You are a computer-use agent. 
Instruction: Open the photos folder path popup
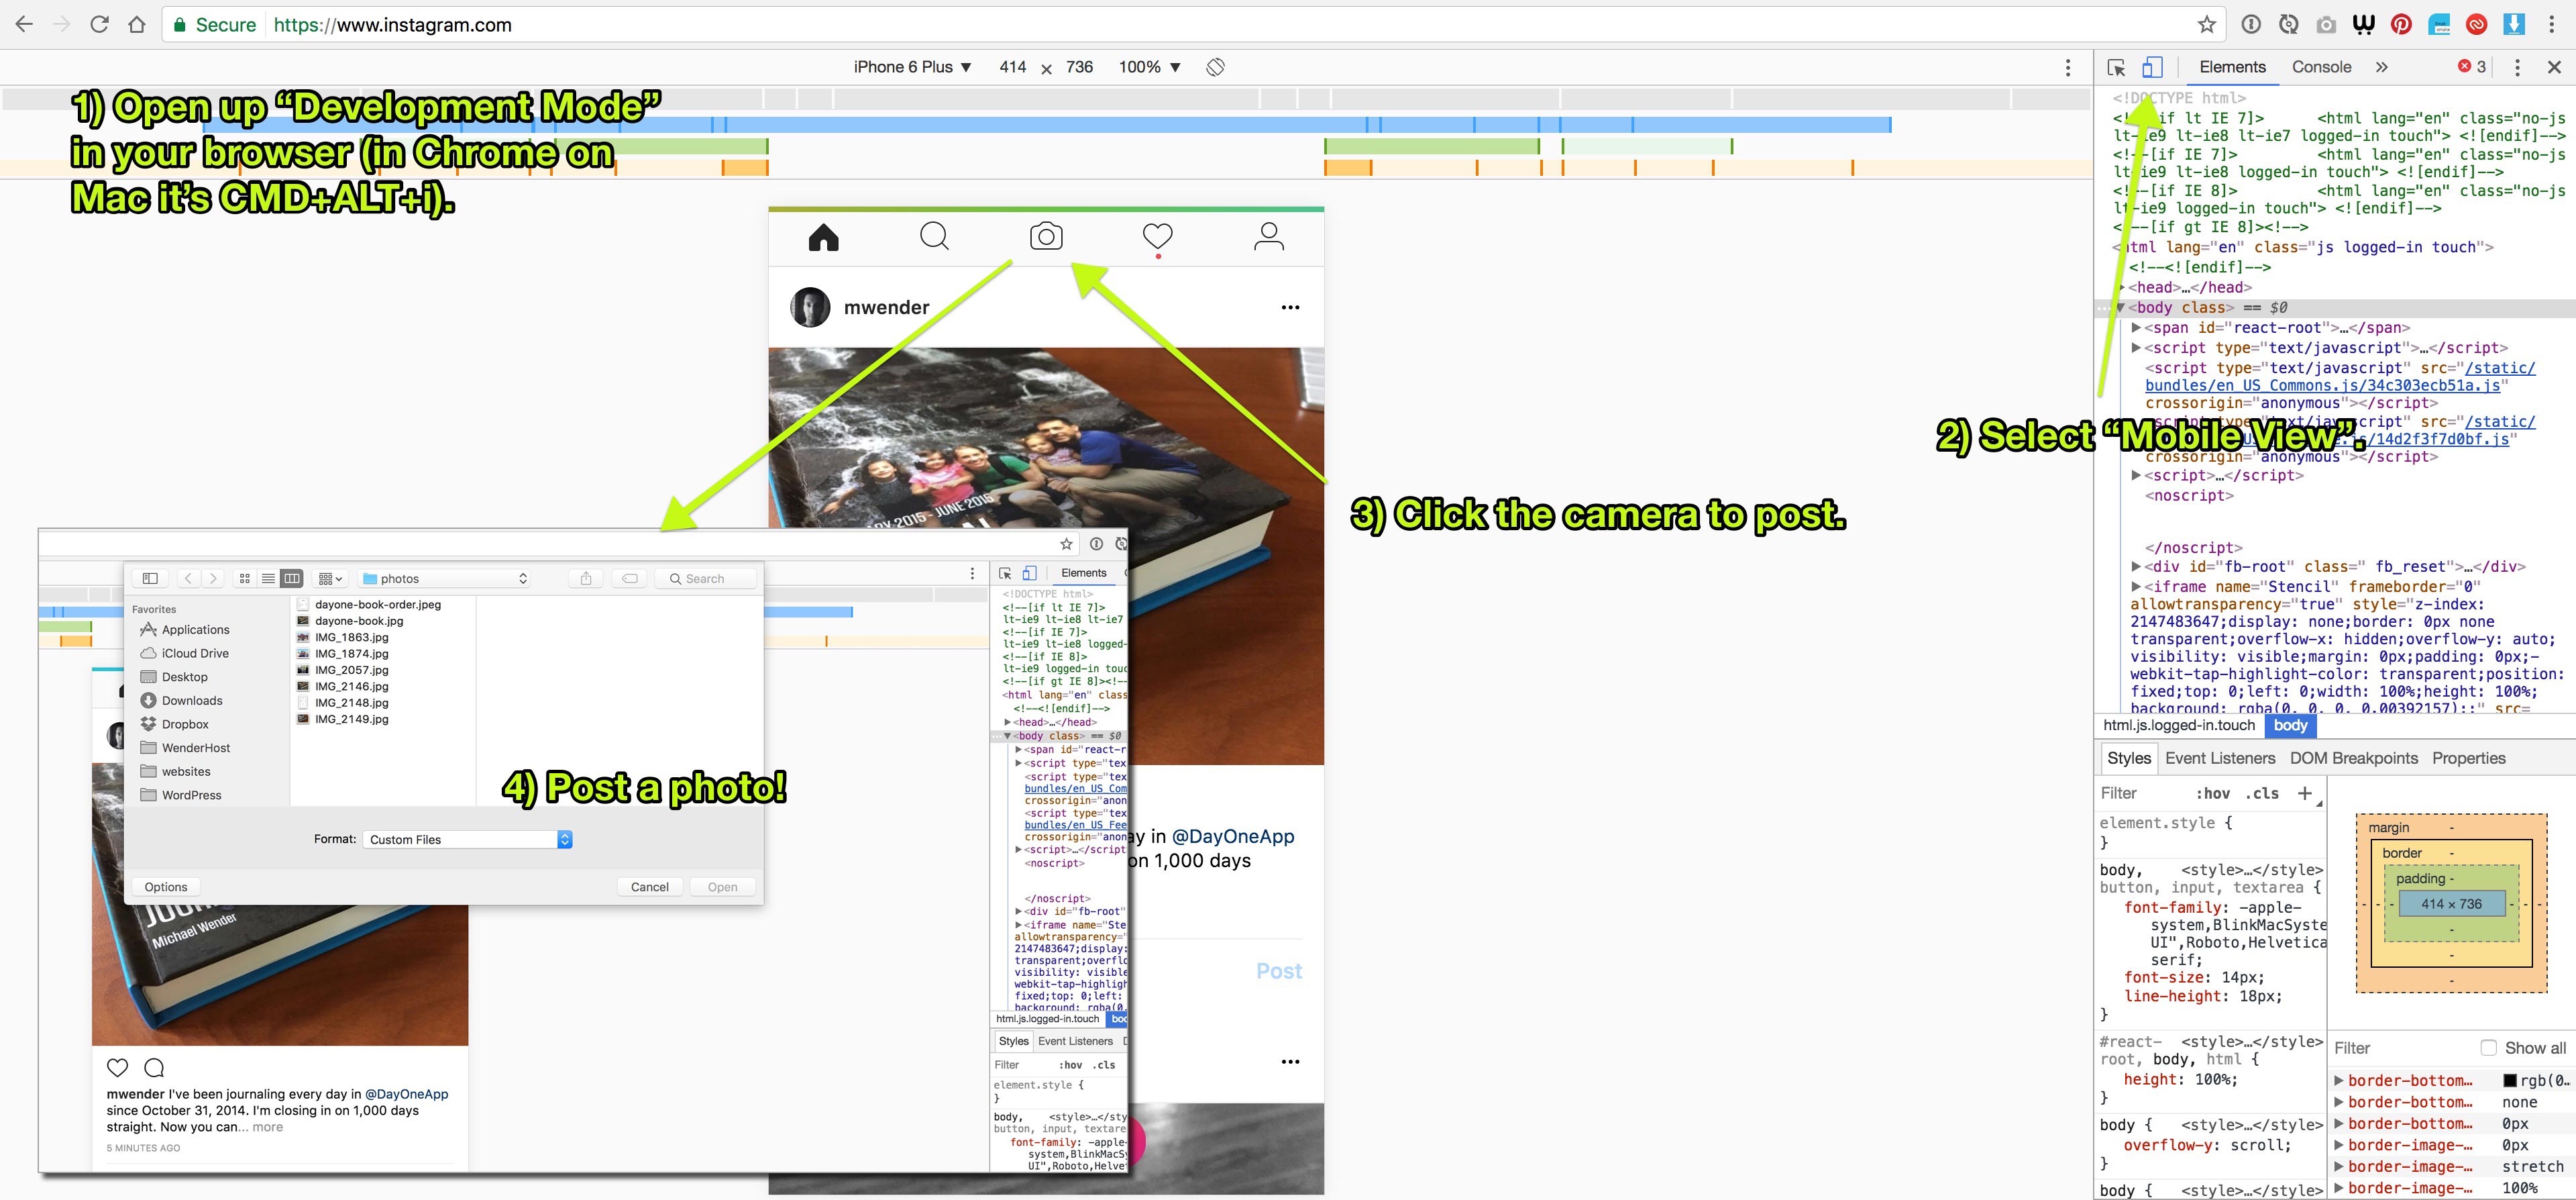tap(444, 579)
